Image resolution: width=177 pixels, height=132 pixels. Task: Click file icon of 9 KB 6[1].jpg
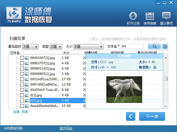[x=27, y=95]
